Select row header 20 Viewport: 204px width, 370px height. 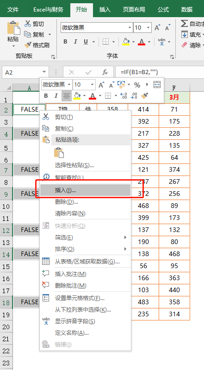[x=6, y=326]
